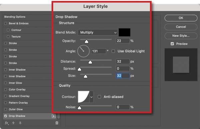Select the Gradient Overlay row label
The image size is (200, 129).
point(19,96)
